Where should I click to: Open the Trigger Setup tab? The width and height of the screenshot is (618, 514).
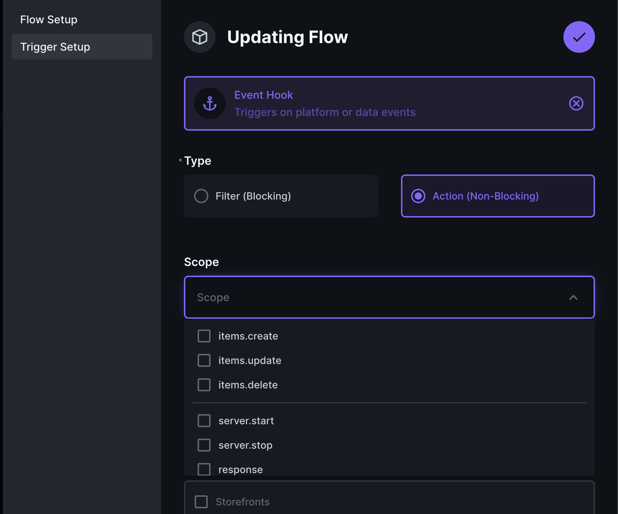82,47
